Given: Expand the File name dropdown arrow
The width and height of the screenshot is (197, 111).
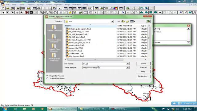Looking at the screenshot, I should pos(128,64).
